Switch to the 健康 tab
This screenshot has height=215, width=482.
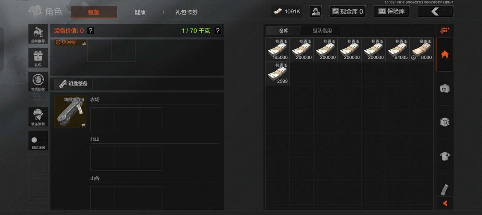pyautogui.click(x=140, y=12)
